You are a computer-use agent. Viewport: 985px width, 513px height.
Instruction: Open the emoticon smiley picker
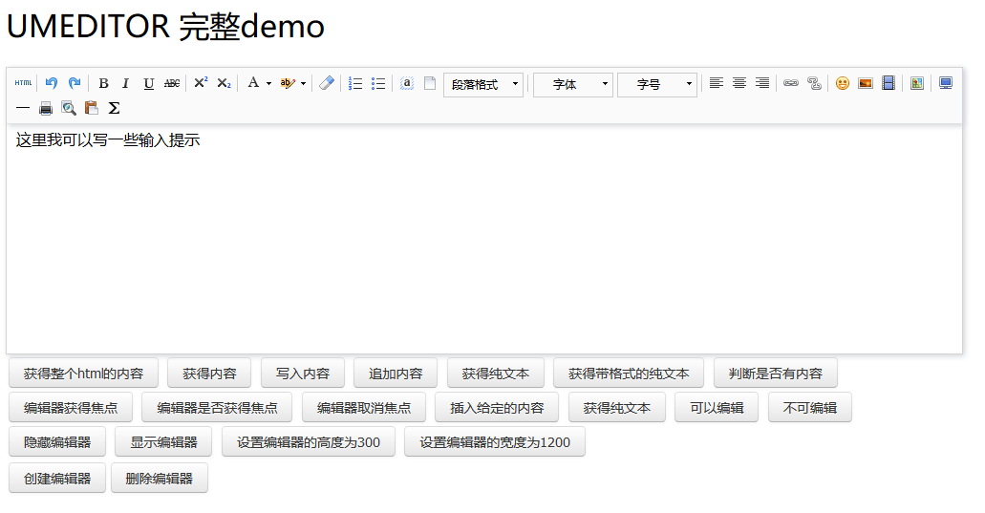click(x=843, y=83)
